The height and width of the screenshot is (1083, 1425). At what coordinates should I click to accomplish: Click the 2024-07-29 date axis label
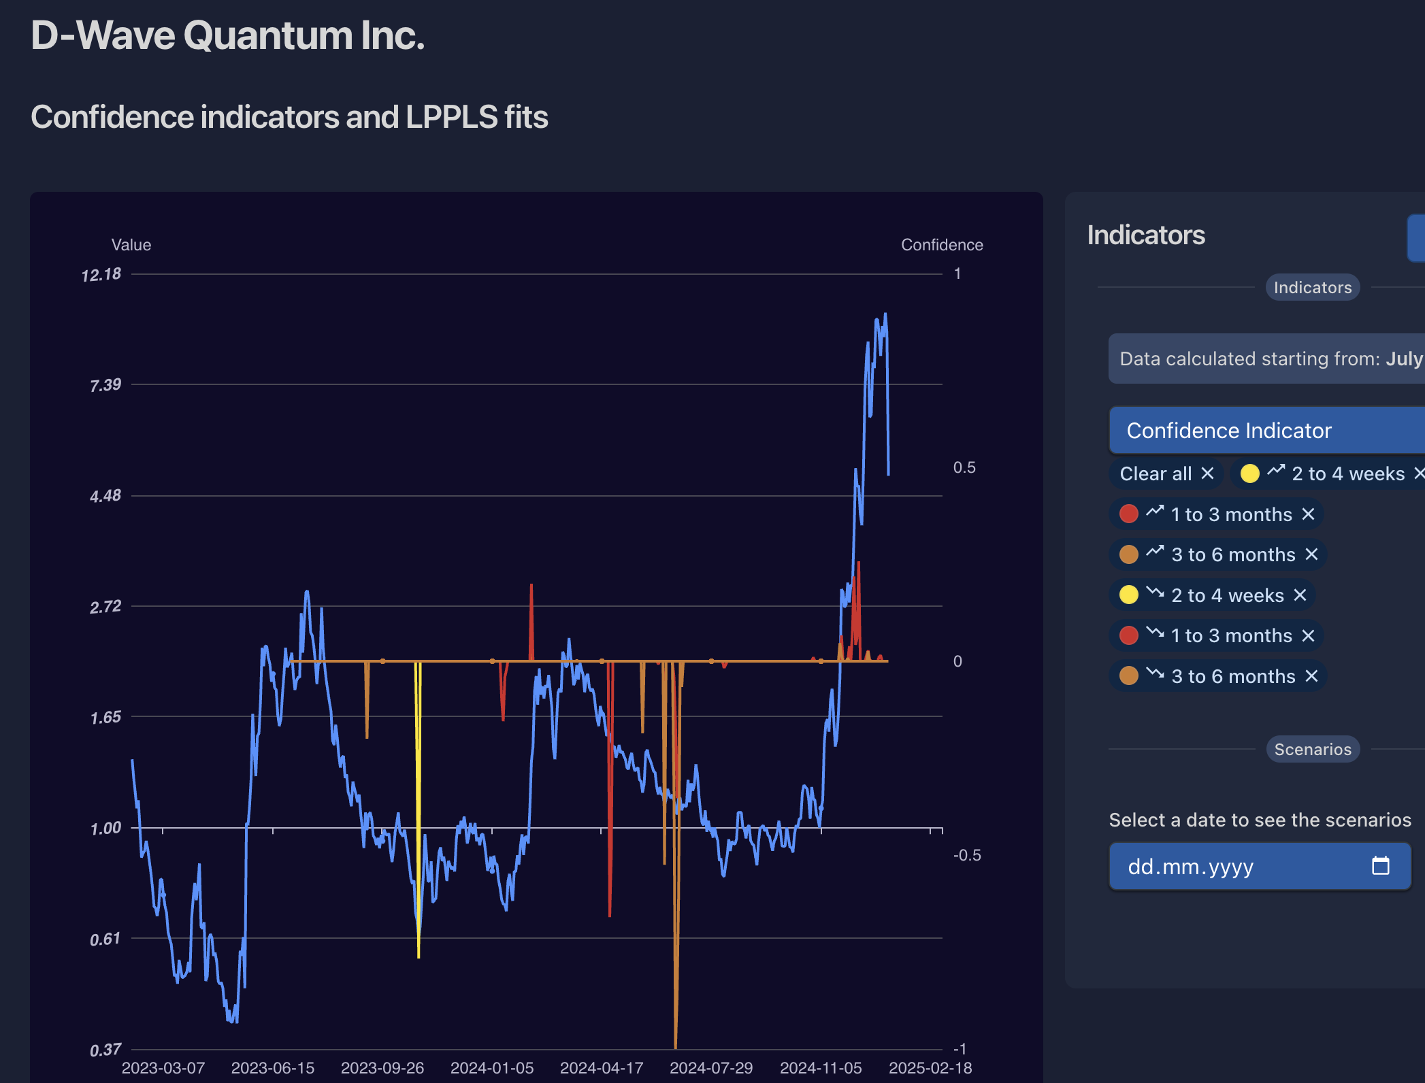711,1068
